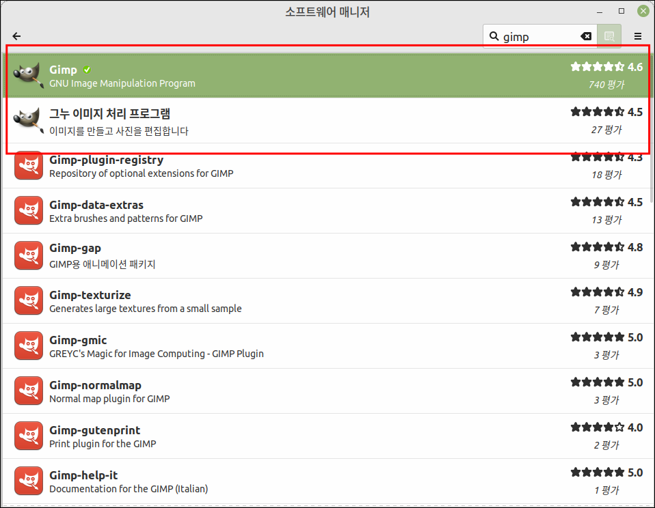Open Gimp-gap package
Screen dimensions: 655x508
(75, 248)
